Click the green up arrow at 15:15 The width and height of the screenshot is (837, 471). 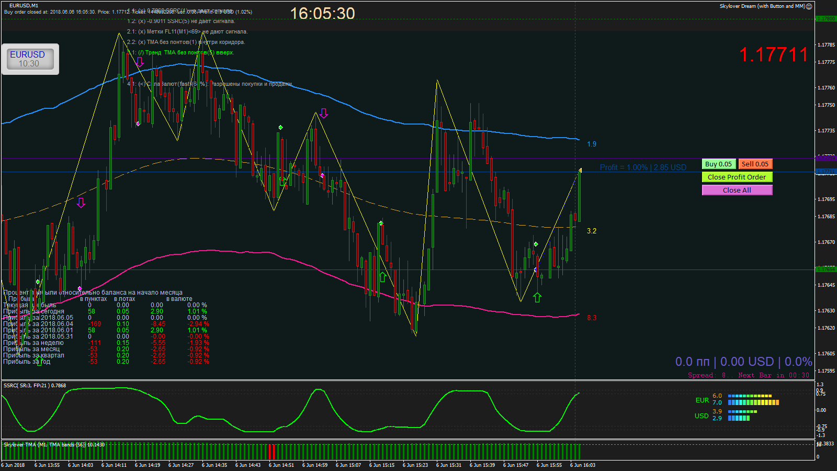[382, 277]
